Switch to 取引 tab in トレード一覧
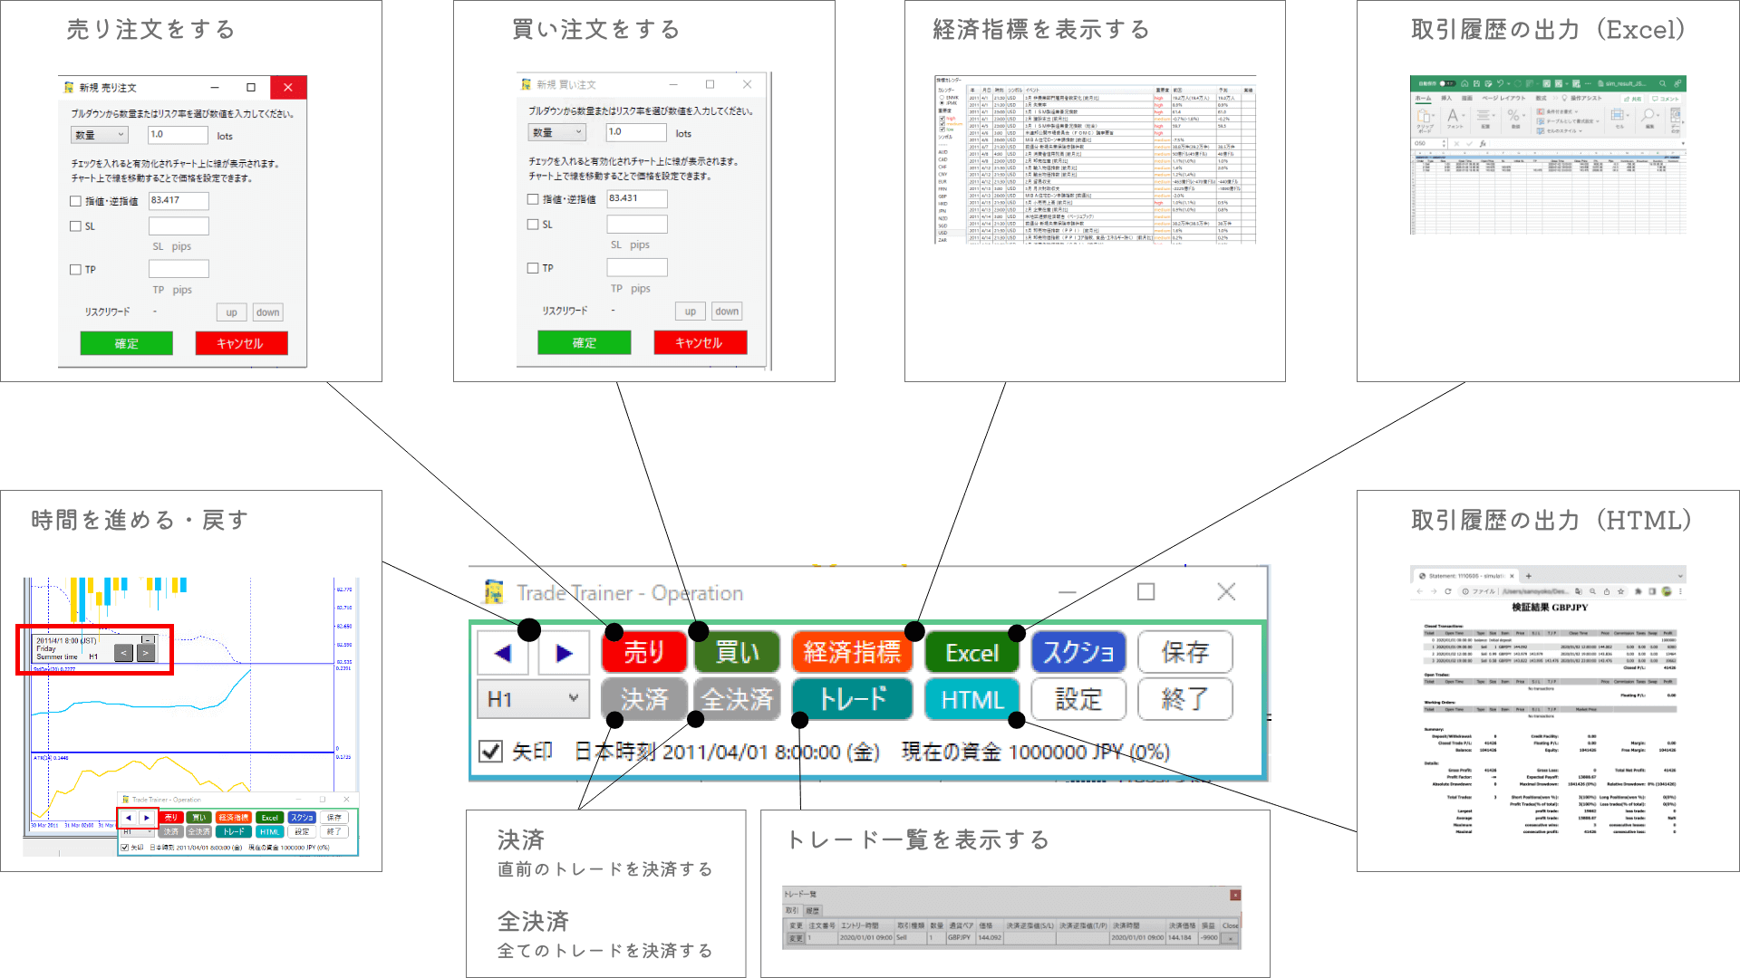The height and width of the screenshot is (978, 1740). point(792,910)
